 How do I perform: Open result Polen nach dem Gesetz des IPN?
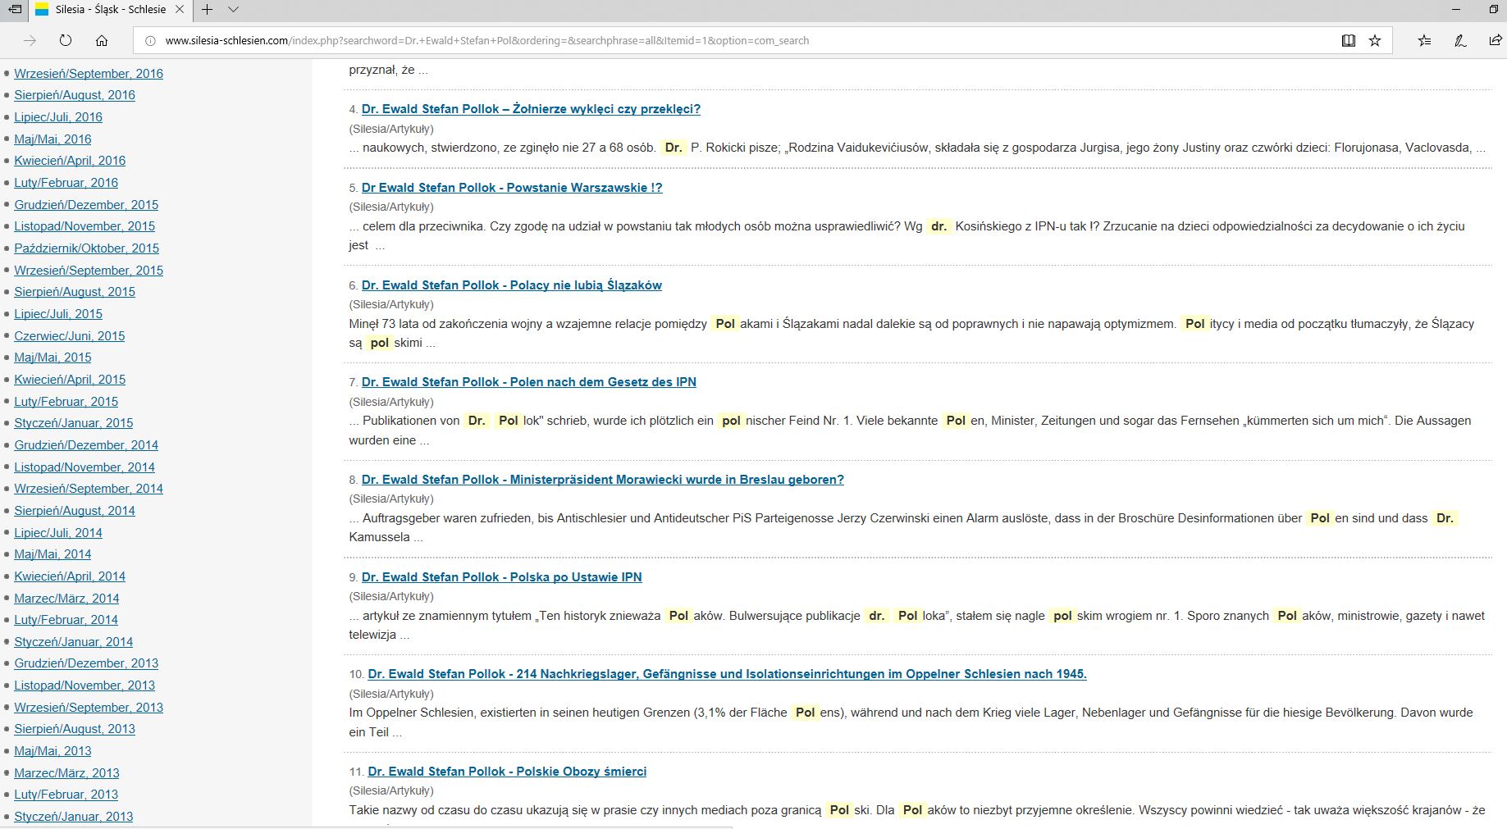point(529,382)
